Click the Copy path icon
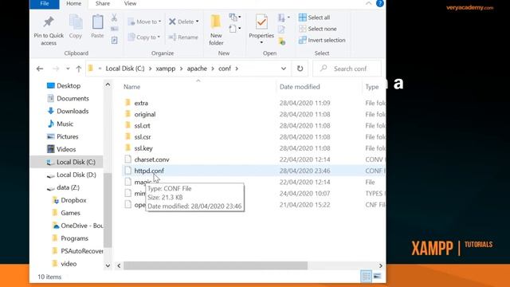The height and width of the screenshot is (287, 510). tap(114, 29)
